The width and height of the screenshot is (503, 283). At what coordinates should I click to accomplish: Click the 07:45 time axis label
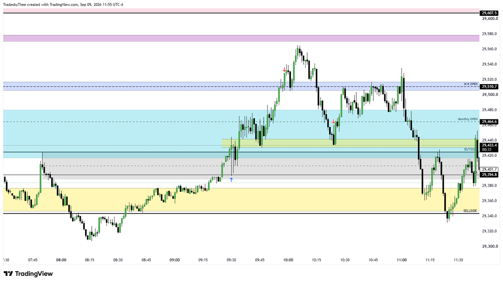[33, 260]
